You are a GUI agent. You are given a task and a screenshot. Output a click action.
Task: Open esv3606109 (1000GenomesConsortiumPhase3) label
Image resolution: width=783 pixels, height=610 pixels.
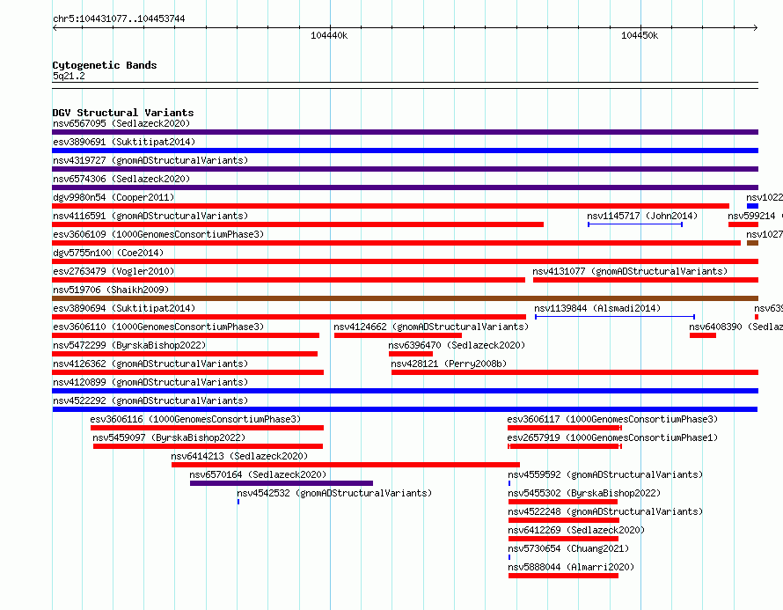158,234
